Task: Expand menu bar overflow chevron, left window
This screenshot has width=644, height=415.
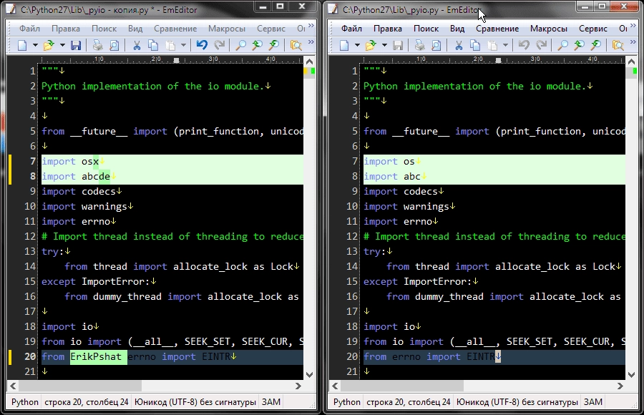Action: [311, 26]
